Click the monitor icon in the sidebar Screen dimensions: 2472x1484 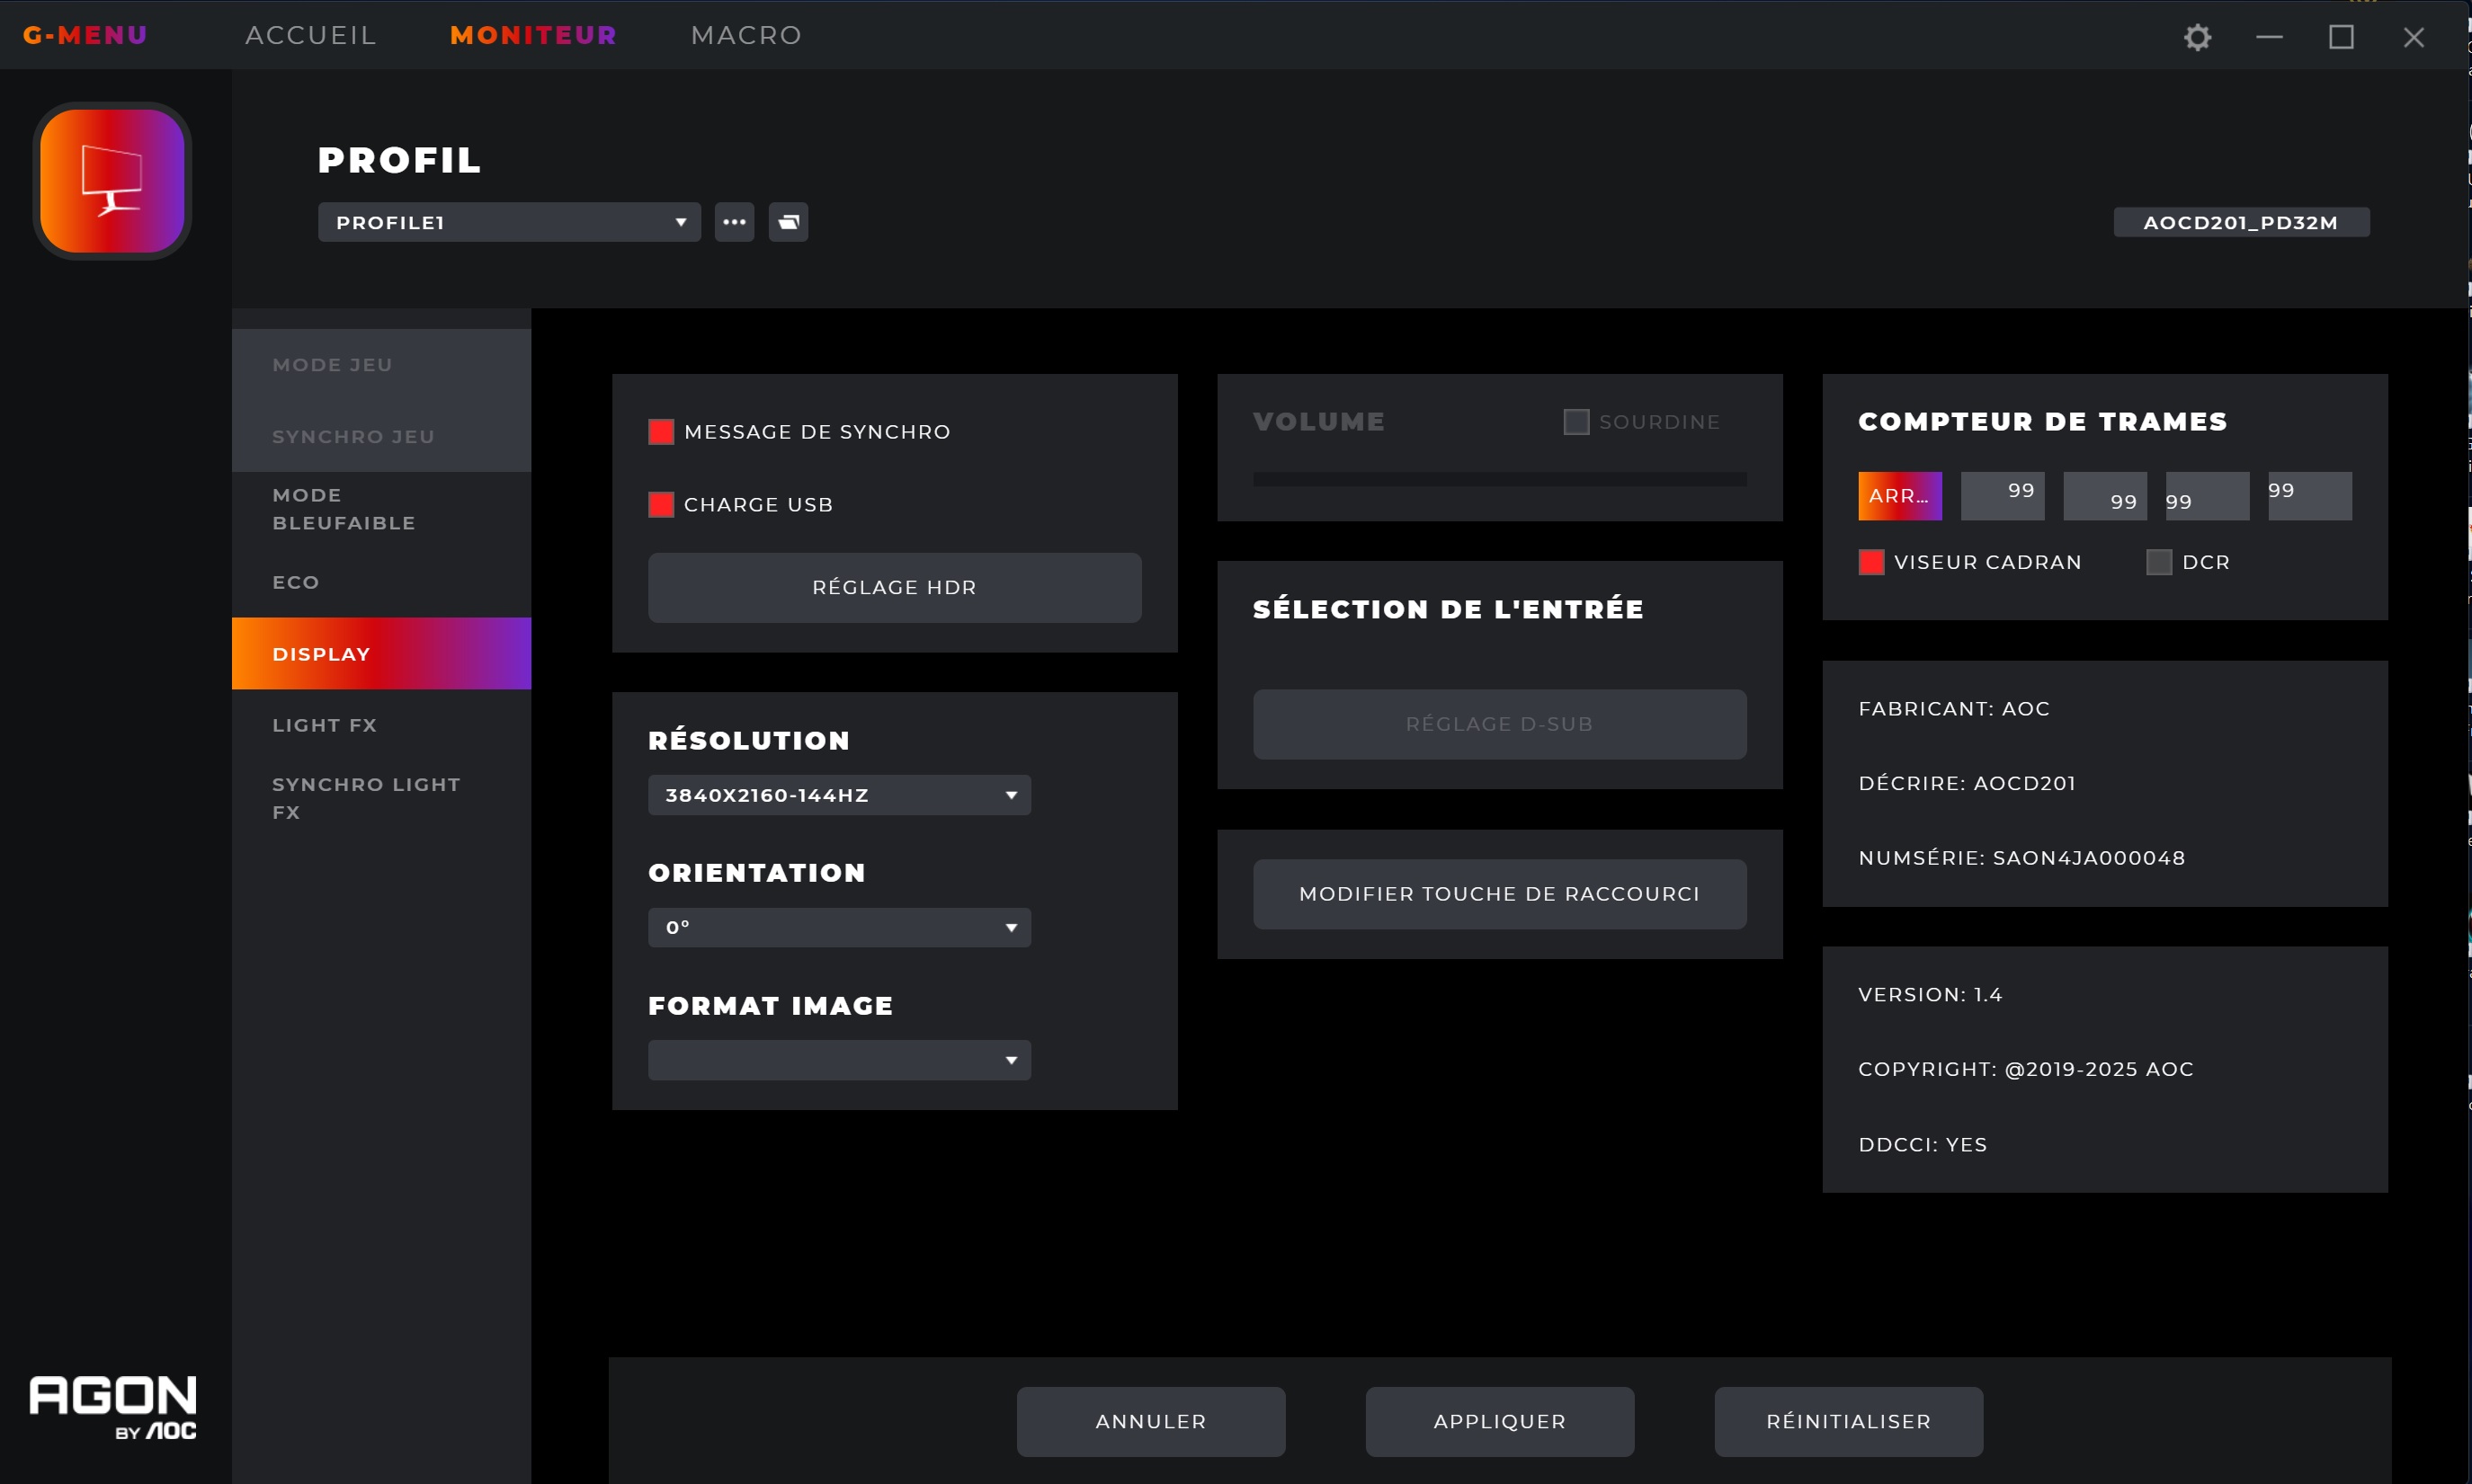112,181
